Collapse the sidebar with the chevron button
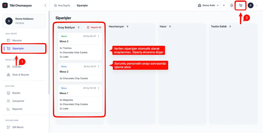Viewport: 263px width, 133px height. pyautogui.click(x=45, y=5)
